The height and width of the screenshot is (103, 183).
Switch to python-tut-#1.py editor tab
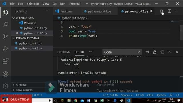click(x=100, y=11)
